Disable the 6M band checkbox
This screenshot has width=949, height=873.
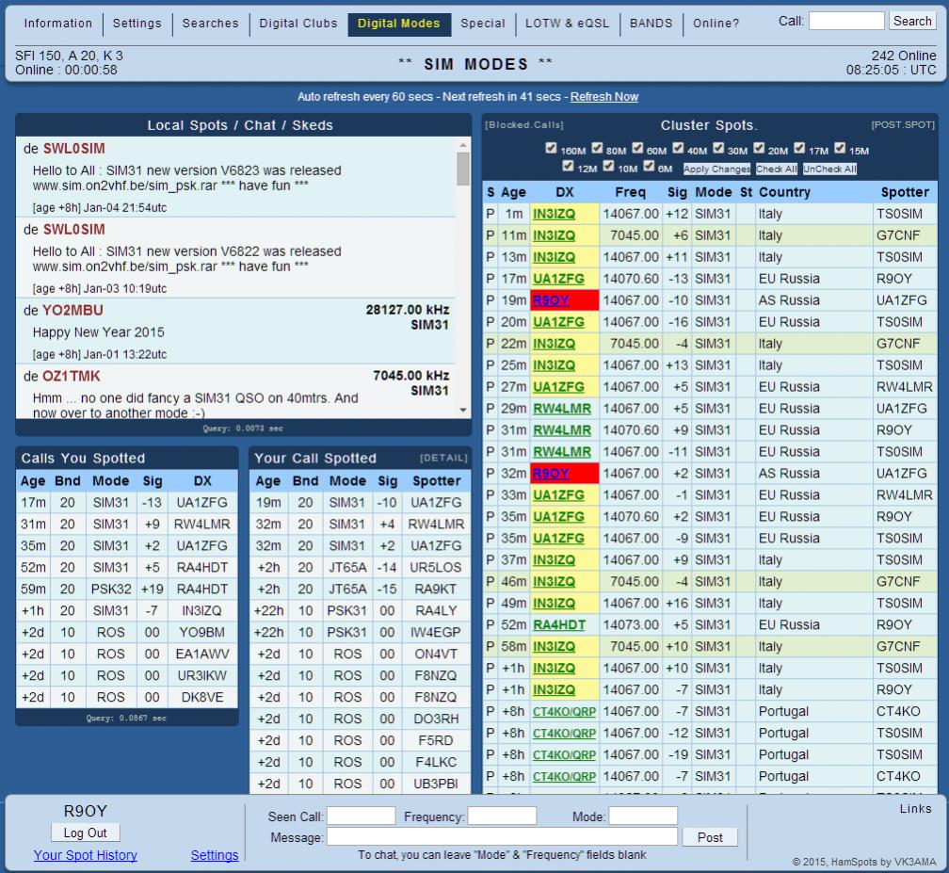(650, 167)
